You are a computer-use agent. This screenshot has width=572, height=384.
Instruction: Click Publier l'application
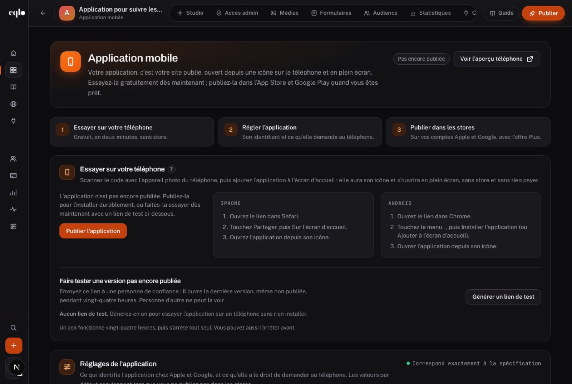[x=93, y=231]
